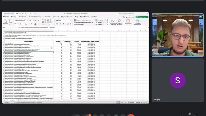Click the Page Layout view icon
206x116 pixels.
click(122, 102)
